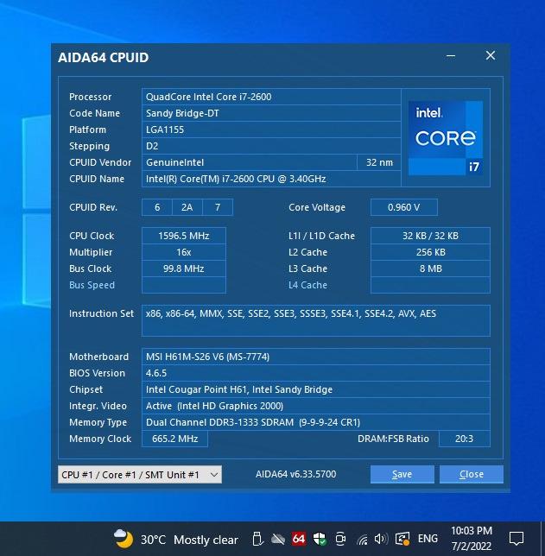Open the notification center speech bubble icon
The height and width of the screenshot is (556, 545).
(516, 539)
